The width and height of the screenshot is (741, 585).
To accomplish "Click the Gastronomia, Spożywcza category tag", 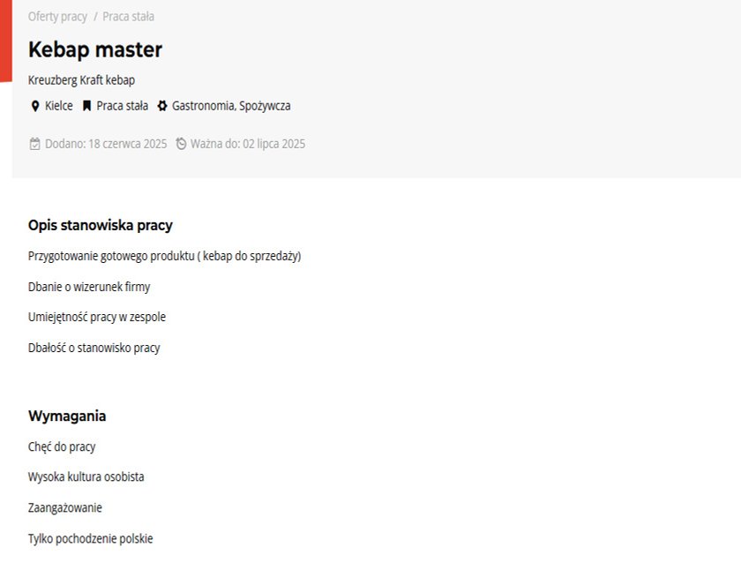I will (x=231, y=106).
